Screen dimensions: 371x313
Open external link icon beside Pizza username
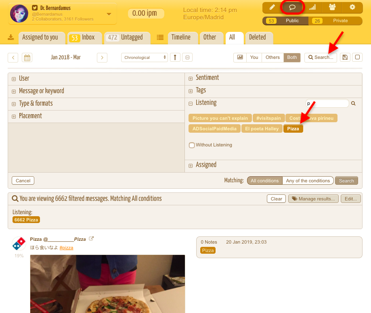click(91, 238)
